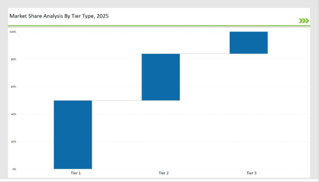Click the 80% y-axis label

click(x=14, y=59)
